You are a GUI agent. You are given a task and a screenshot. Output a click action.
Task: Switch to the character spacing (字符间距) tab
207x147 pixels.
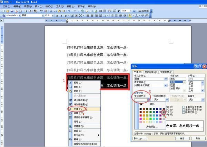tap(150, 72)
